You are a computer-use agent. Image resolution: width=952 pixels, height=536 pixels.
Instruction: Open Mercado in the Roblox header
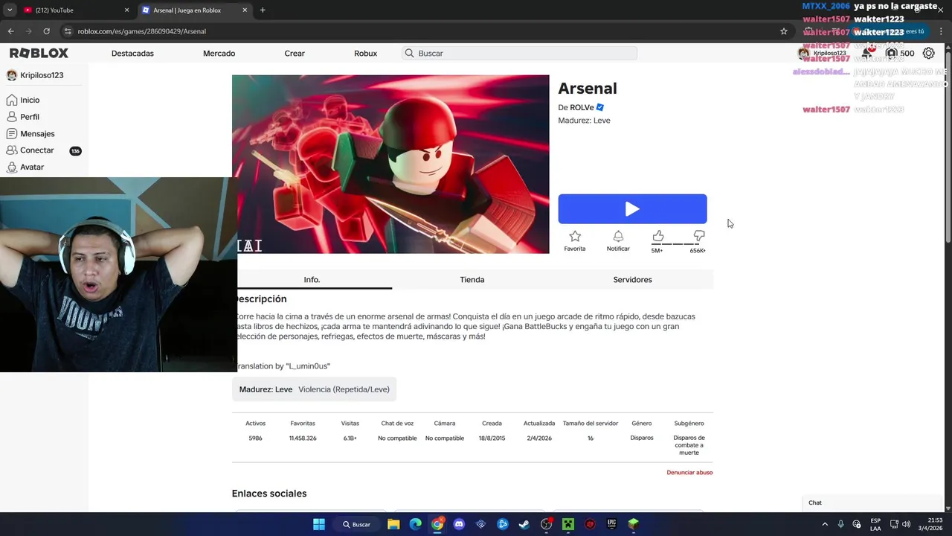pos(219,54)
